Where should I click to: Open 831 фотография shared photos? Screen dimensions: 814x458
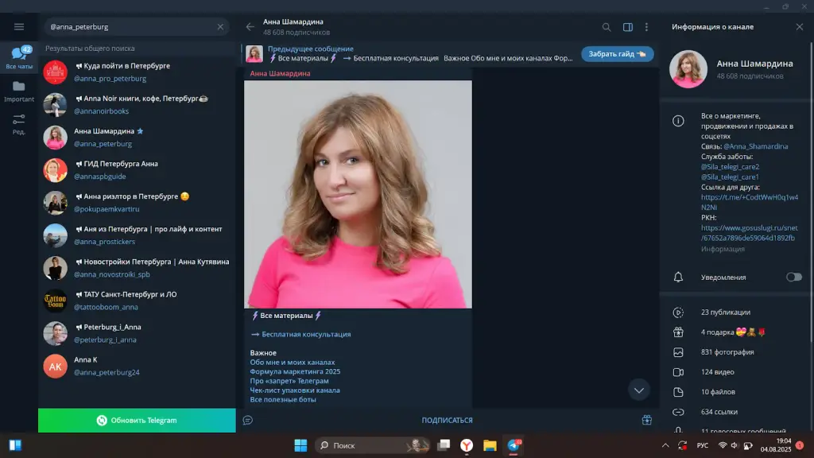pos(736,352)
